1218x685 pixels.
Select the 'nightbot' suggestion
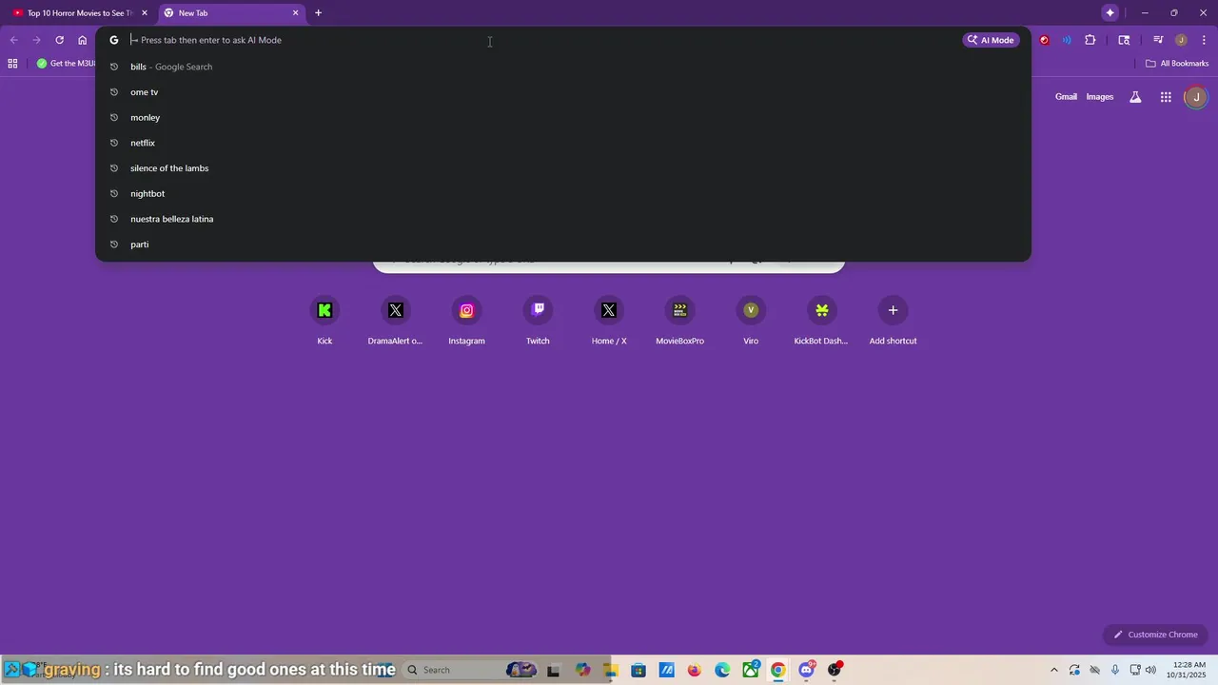(x=563, y=194)
